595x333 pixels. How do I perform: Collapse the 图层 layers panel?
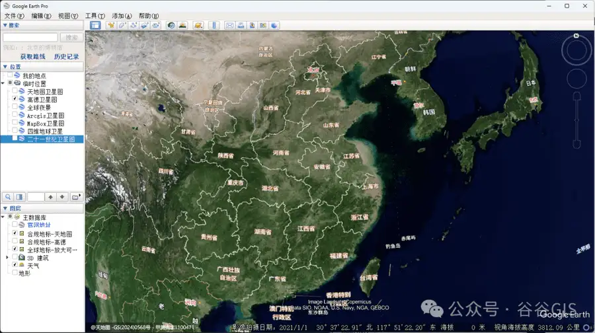5,208
